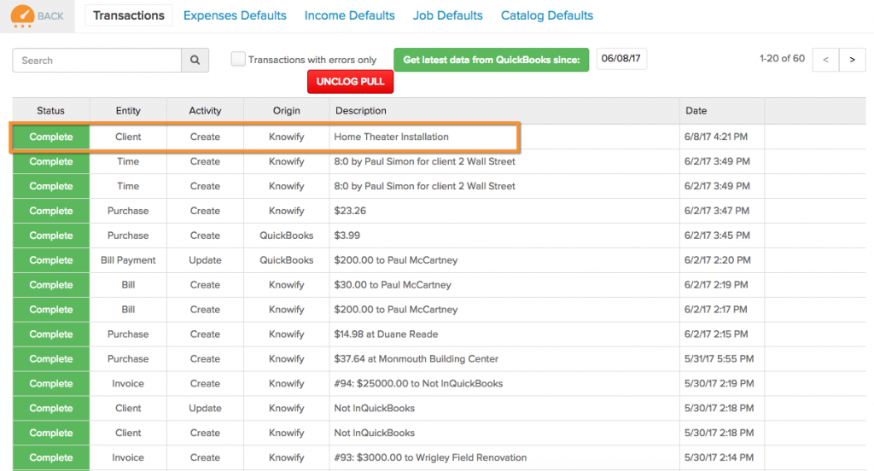The image size is (874, 471).
Task: Open the Income Defaults tab
Action: 349,15
